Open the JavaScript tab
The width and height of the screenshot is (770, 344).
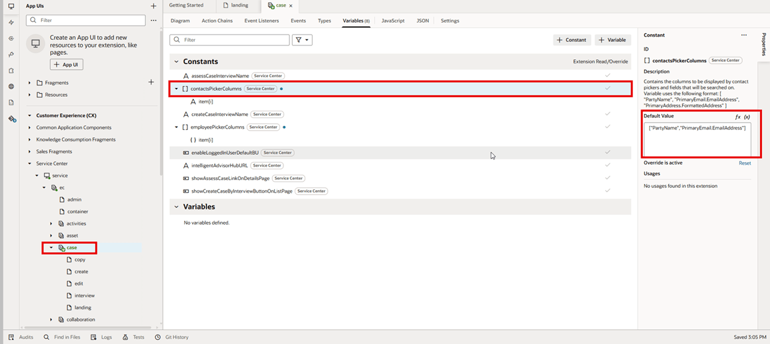pos(393,21)
